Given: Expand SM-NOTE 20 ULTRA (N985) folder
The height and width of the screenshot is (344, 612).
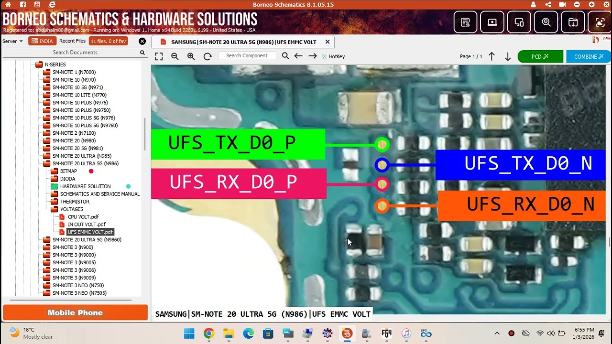Looking at the screenshot, I should pos(47,156).
